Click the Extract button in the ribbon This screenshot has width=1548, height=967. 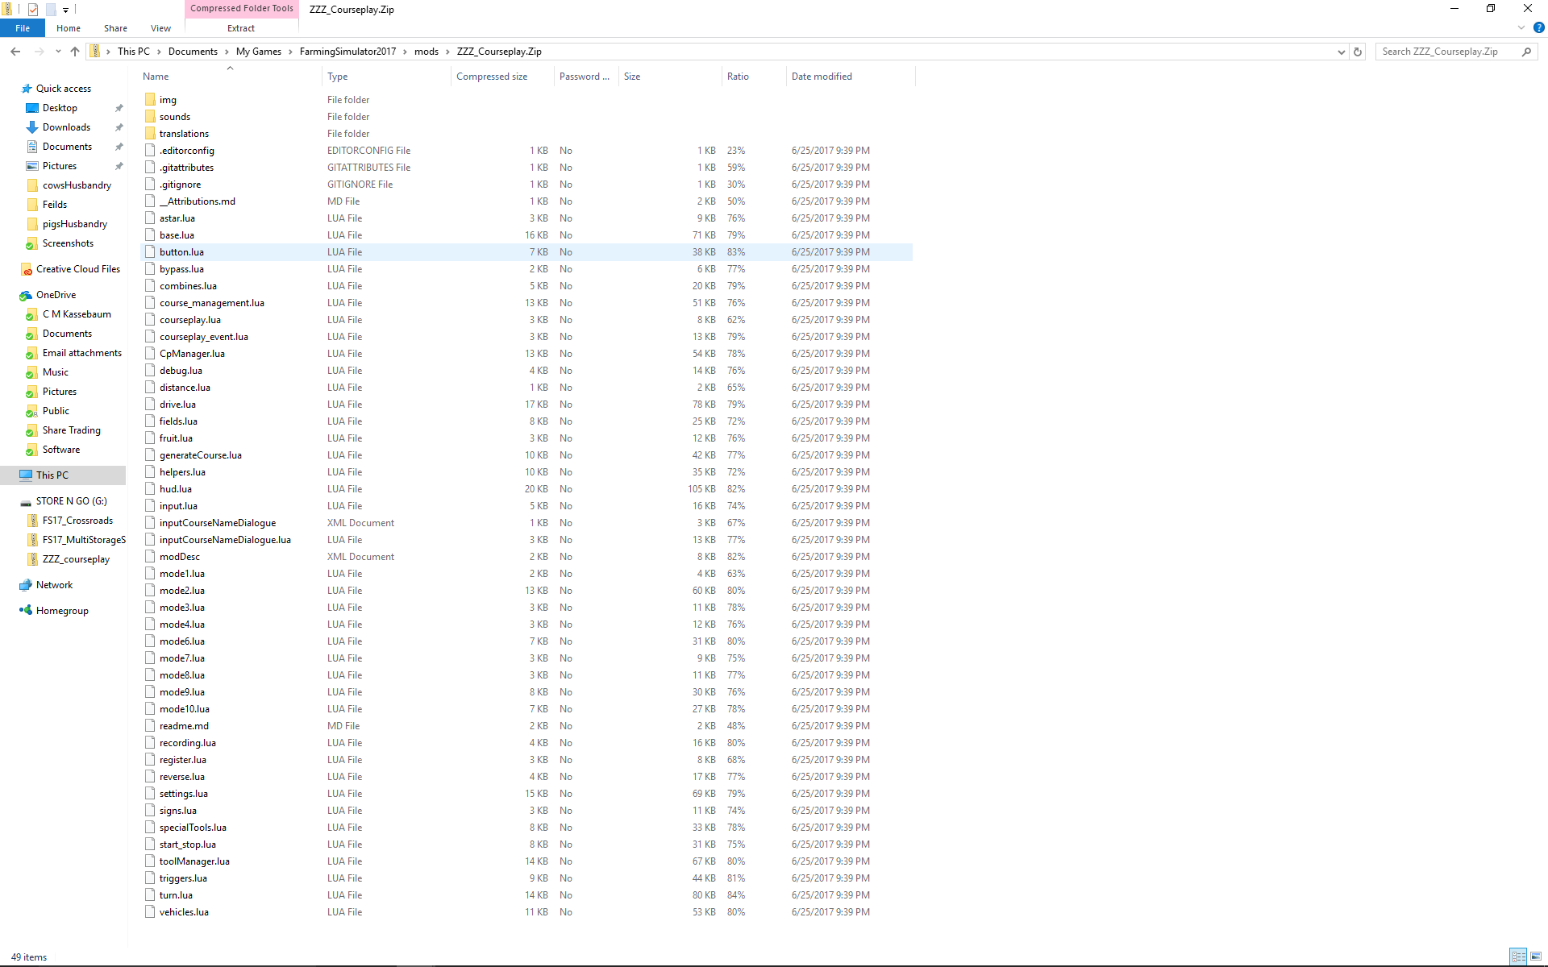coord(240,28)
